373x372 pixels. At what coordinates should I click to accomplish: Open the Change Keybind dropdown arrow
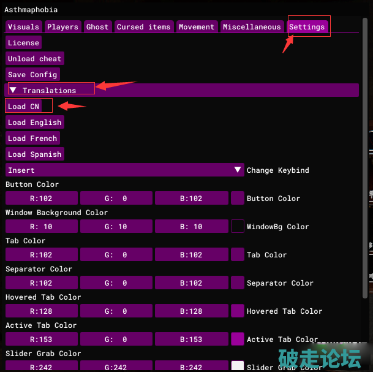tap(238, 170)
